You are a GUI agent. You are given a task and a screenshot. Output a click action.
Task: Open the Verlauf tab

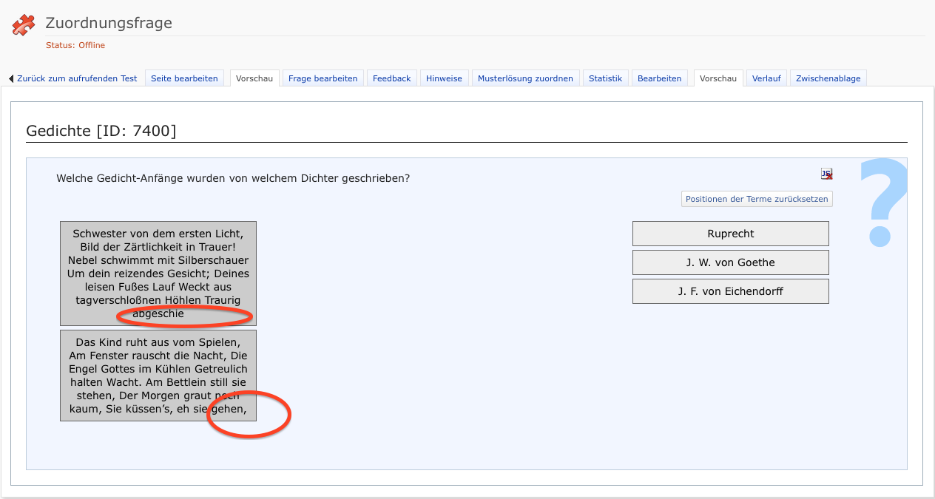point(766,78)
